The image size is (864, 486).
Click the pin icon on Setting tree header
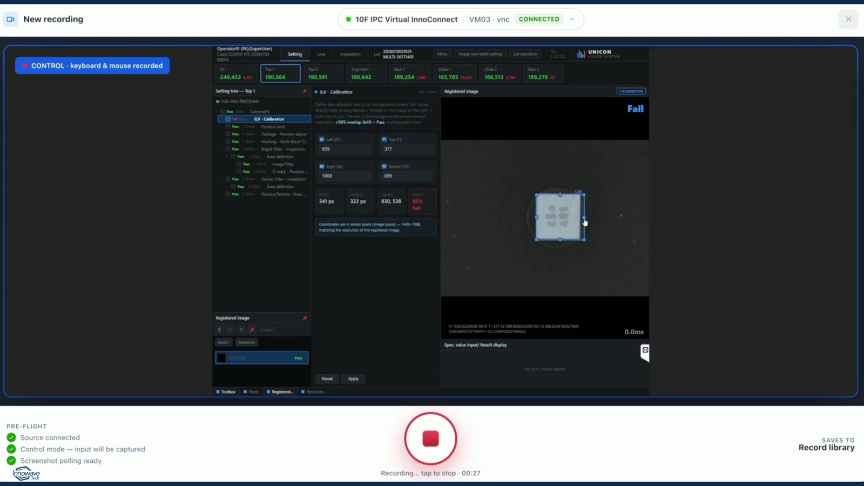[305, 91]
